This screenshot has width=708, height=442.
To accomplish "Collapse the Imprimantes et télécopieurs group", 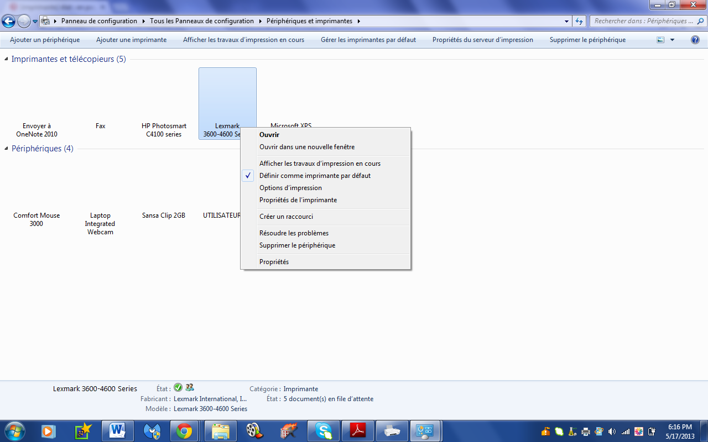I will 7,59.
